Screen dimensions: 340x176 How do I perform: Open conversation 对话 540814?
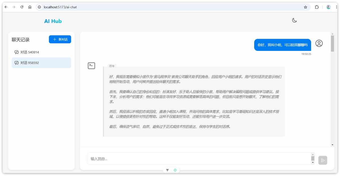(x=41, y=52)
